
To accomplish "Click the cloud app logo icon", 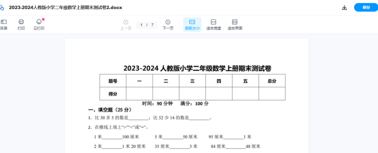I will pyautogui.click(x=2, y=8).
